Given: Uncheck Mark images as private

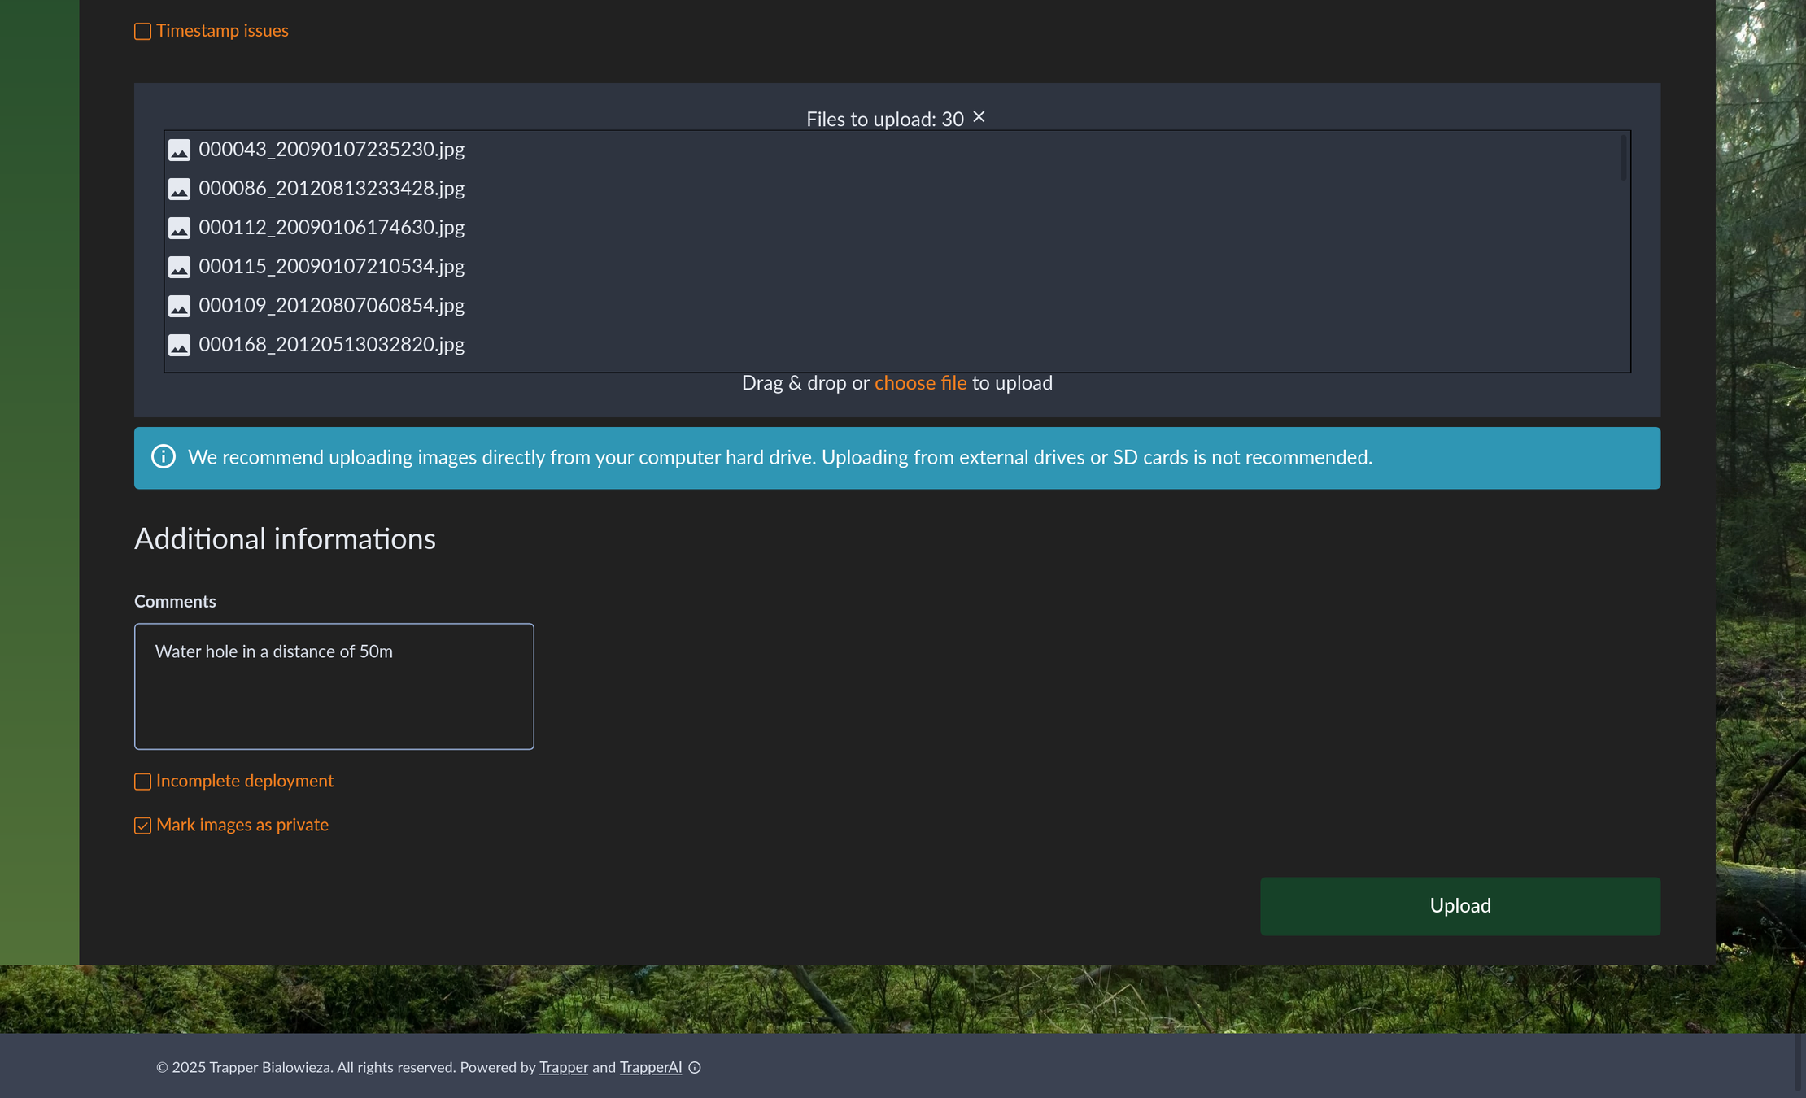Looking at the screenshot, I should [142, 826].
